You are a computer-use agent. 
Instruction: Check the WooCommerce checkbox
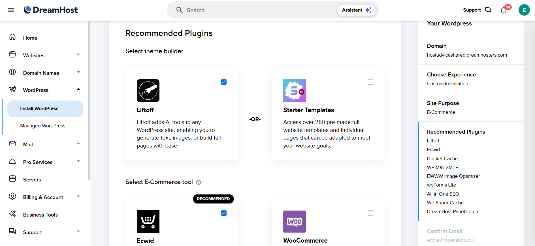point(370,213)
